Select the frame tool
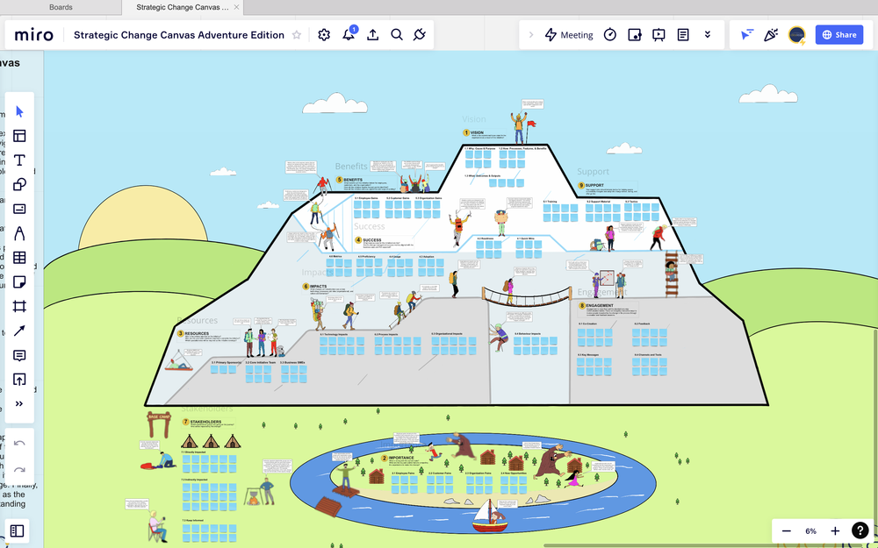This screenshot has height=548, width=878. (19, 307)
